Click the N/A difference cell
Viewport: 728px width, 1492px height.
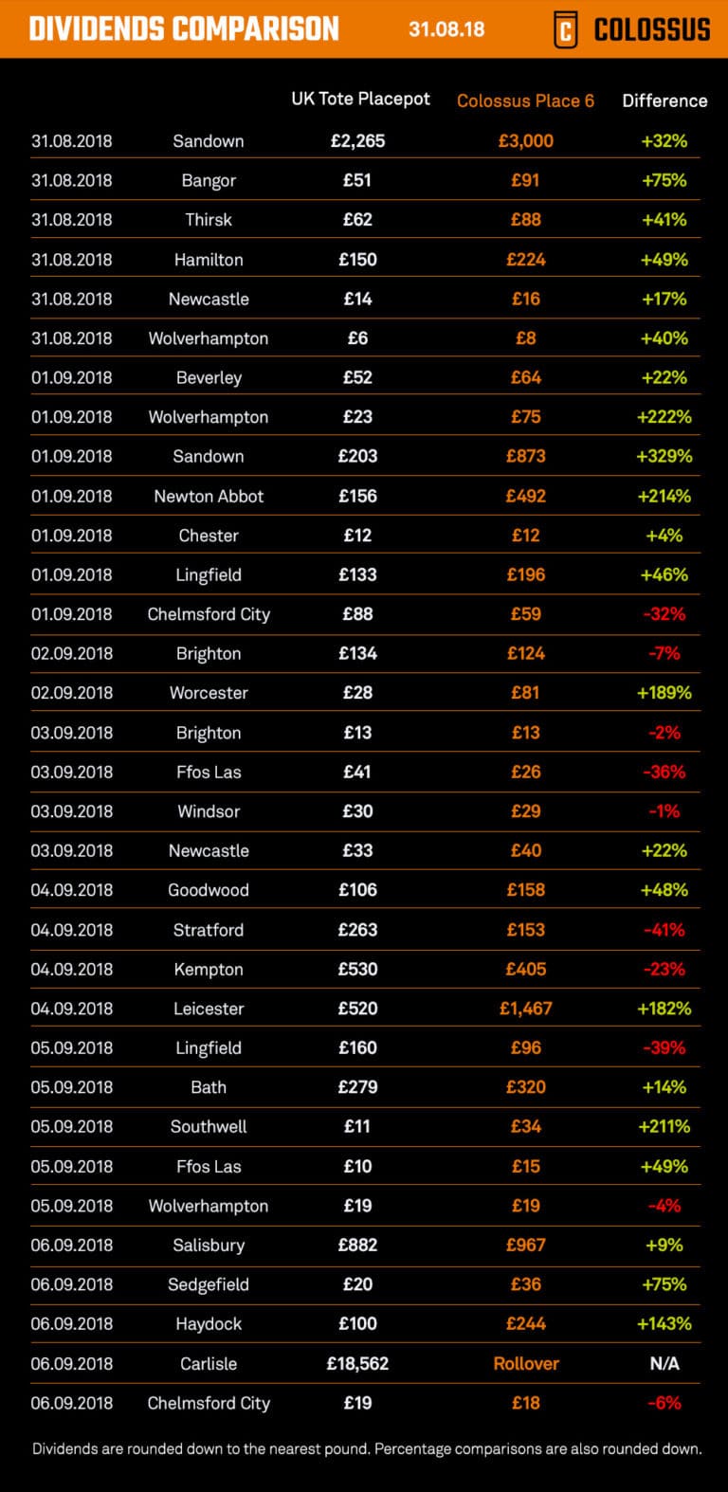pyautogui.click(x=664, y=1363)
